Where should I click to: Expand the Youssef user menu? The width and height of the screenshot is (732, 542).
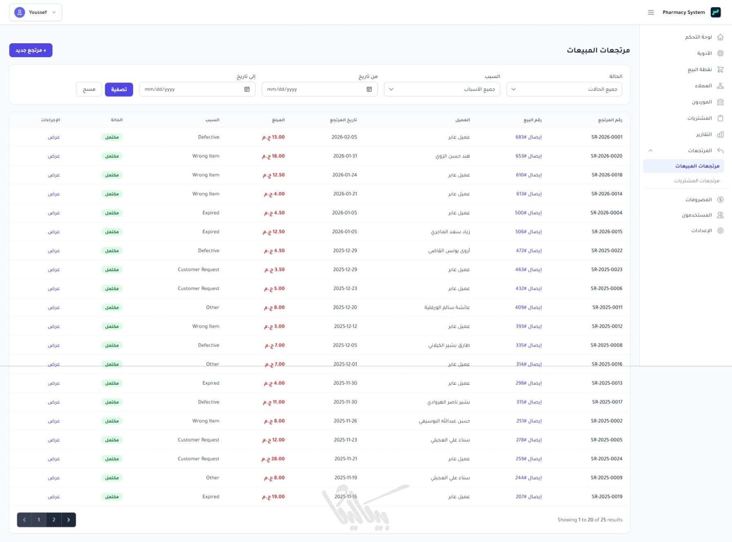click(x=35, y=12)
